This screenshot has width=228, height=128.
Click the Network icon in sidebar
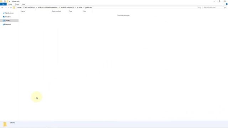pos(4,25)
